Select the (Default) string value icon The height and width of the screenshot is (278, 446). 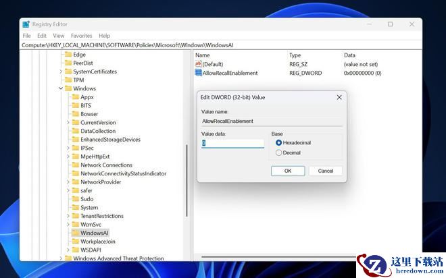click(x=198, y=64)
